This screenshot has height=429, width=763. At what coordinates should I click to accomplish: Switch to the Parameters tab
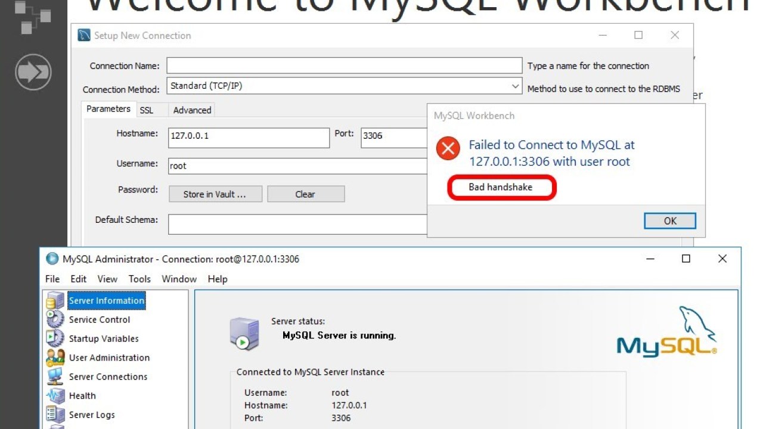[108, 109]
